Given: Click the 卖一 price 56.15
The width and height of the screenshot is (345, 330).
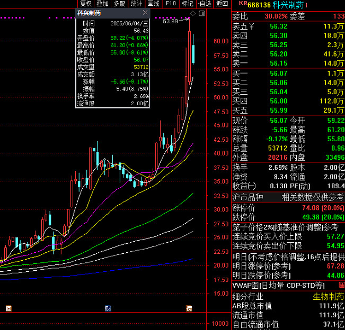Looking at the screenshot, I should tap(279, 63).
